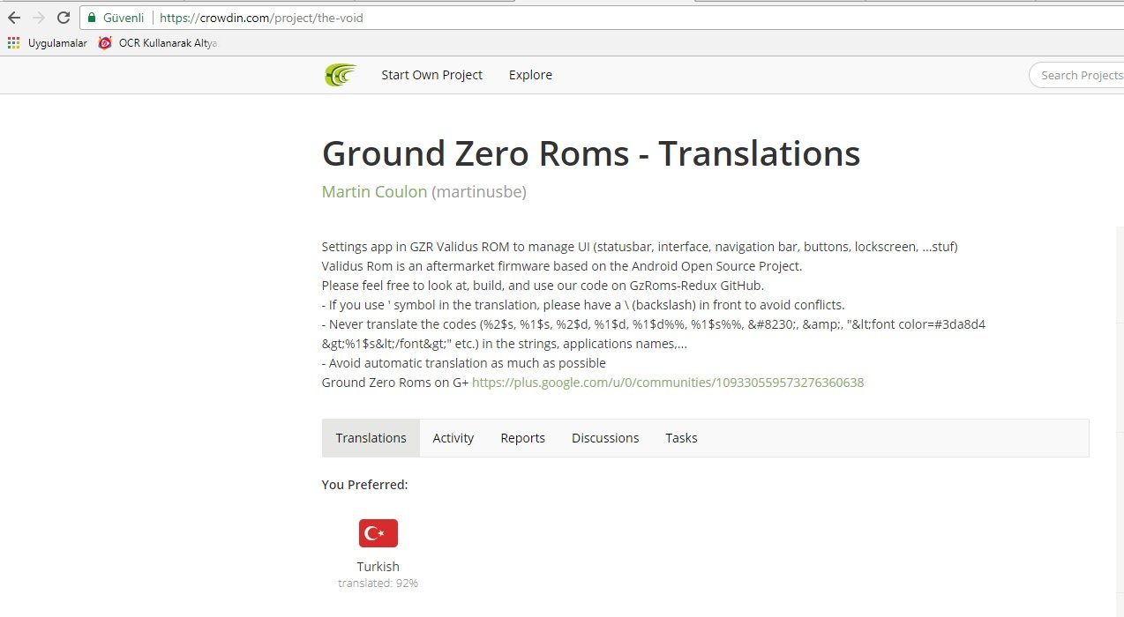Focus the Search Projects field
1124x617 pixels.
[x=1078, y=75]
